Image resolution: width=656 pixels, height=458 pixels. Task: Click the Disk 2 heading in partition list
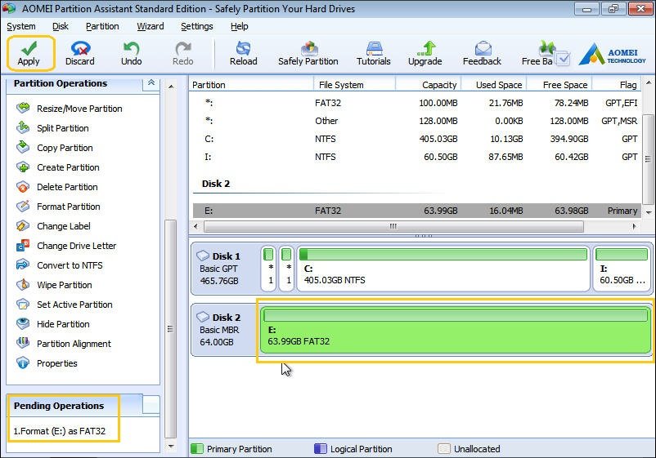pos(216,184)
